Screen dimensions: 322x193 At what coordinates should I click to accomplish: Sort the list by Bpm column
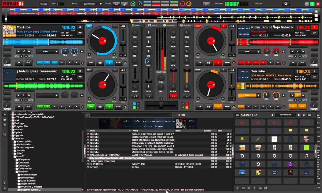(x=225, y=131)
